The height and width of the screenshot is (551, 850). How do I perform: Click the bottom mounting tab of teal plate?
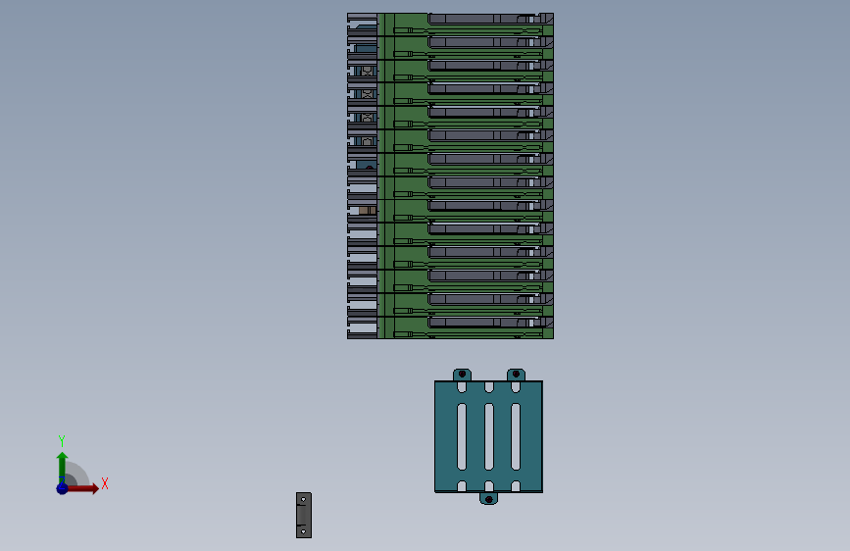(x=488, y=498)
